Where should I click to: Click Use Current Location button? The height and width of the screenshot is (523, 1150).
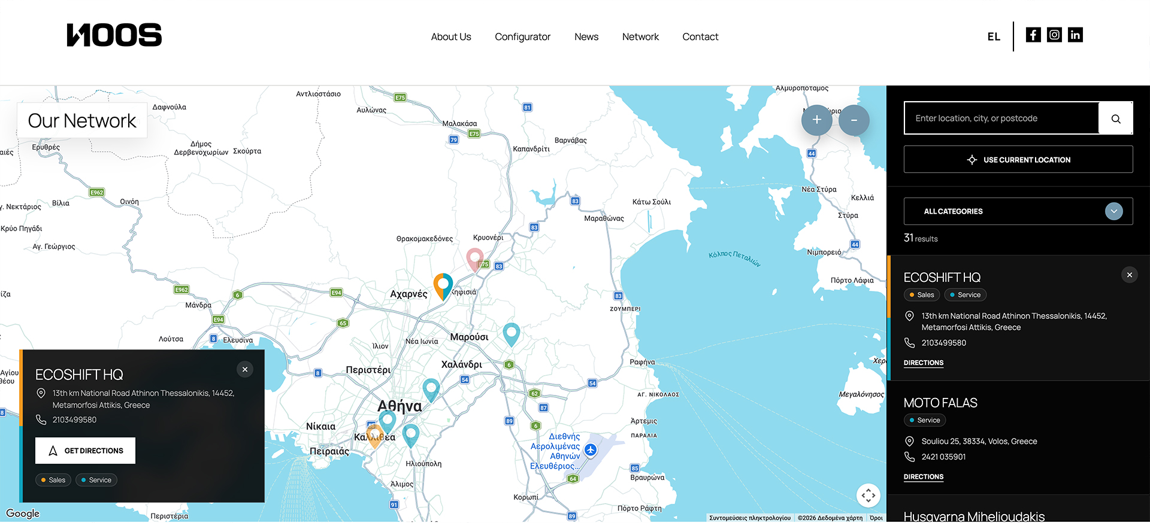1018,159
